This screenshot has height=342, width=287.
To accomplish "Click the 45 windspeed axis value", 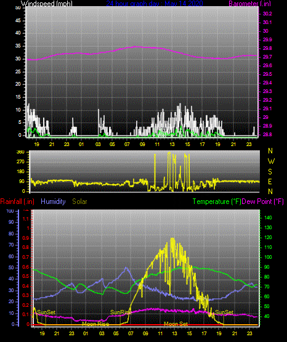I will click(x=18, y=21).
